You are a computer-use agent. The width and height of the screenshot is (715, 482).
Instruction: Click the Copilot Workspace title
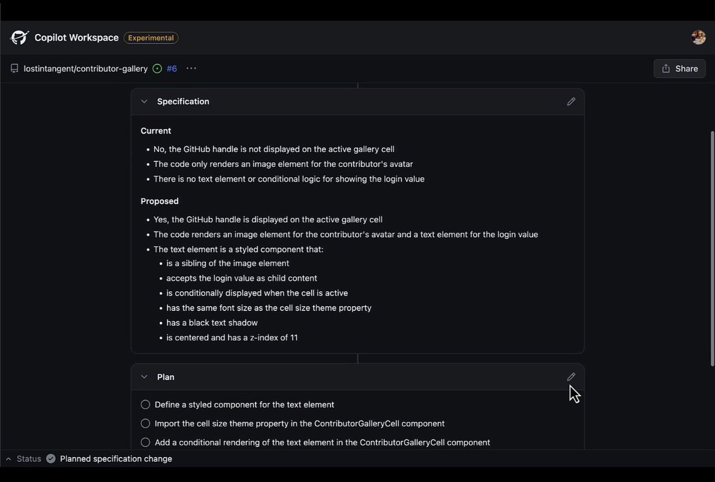pyautogui.click(x=76, y=38)
